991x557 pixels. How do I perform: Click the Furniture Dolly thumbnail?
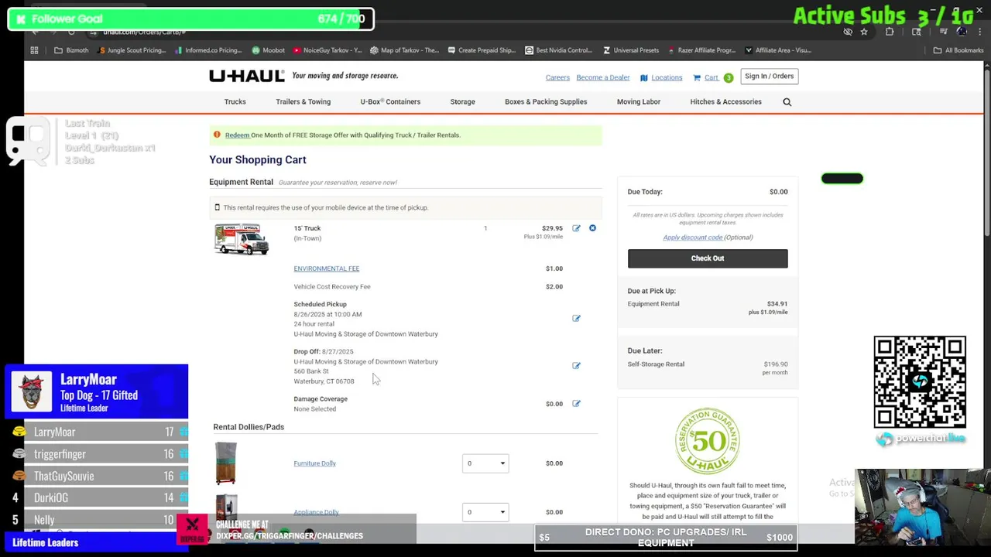pyautogui.click(x=226, y=463)
